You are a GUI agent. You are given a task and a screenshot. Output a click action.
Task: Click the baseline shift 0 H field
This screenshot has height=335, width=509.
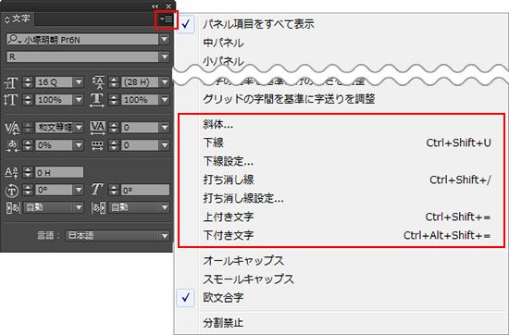tap(59, 172)
